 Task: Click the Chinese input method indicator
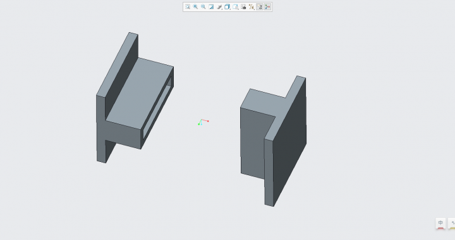coord(440,223)
